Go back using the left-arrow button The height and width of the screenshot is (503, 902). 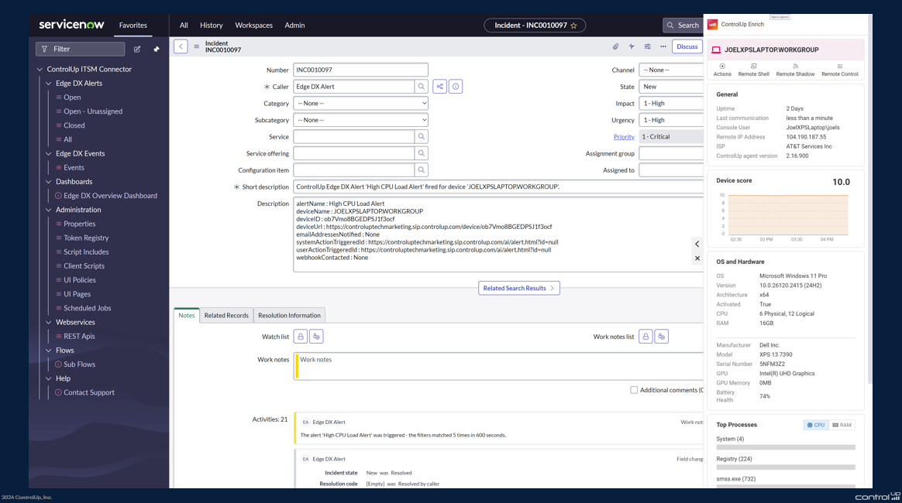(181, 46)
